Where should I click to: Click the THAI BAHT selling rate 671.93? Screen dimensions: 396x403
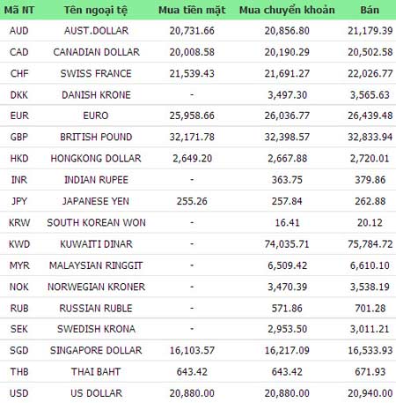[x=370, y=372]
